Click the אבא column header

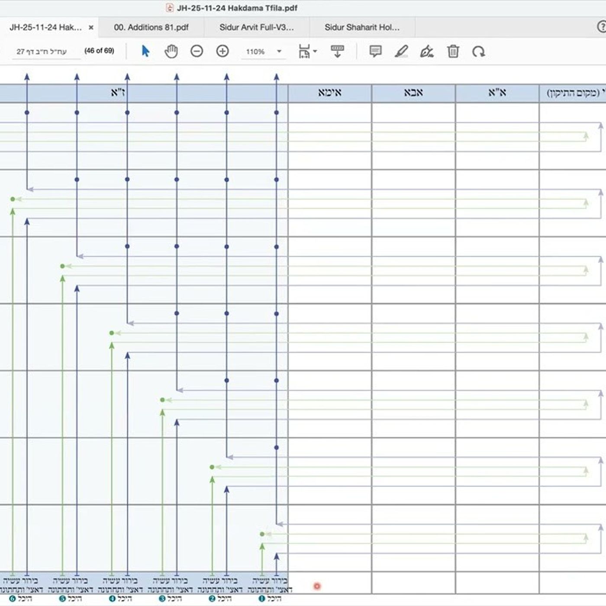click(413, 93)
